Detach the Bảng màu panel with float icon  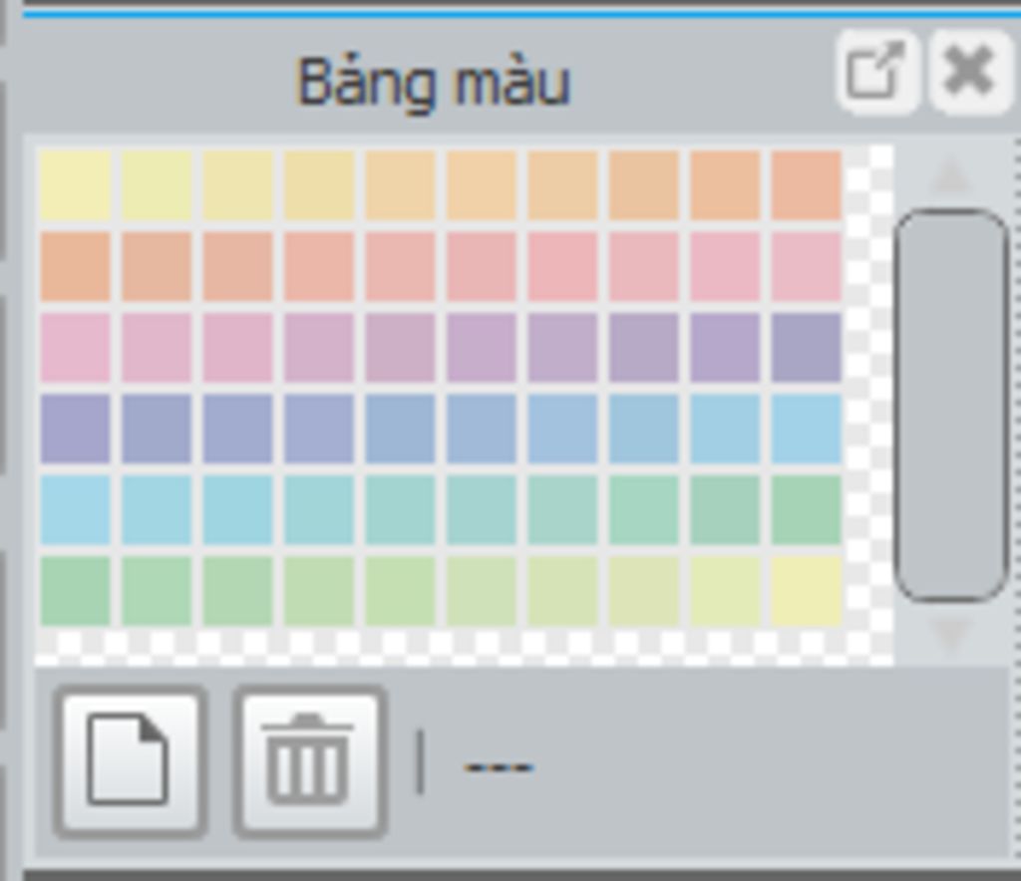coord(877,71)
